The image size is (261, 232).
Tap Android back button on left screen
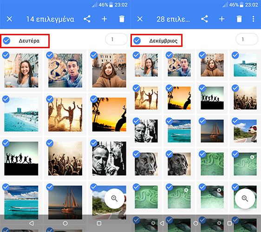31,223
